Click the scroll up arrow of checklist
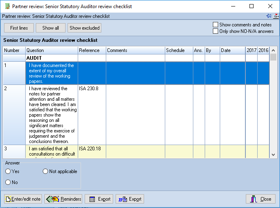Image resolution: width=280 pixels, height=208 pixels. 273,50
